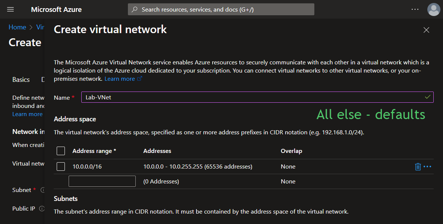The height and width of the screenshot is (224, 443).
Task: Open more options for 10.0.0.0/16 row
Action: click(x=427, y=167)
